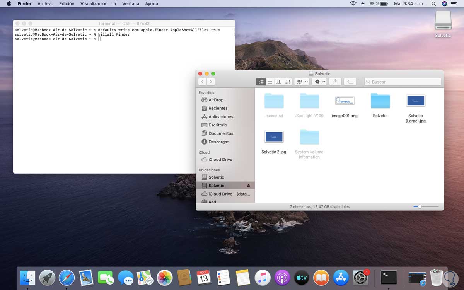Open the Apple menu
Image resolution: width=464 pixels, height=290 pixels.
point(9,3)
